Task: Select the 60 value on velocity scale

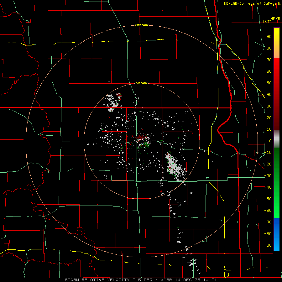Action: pyautogui.click(x=269, y=71)
